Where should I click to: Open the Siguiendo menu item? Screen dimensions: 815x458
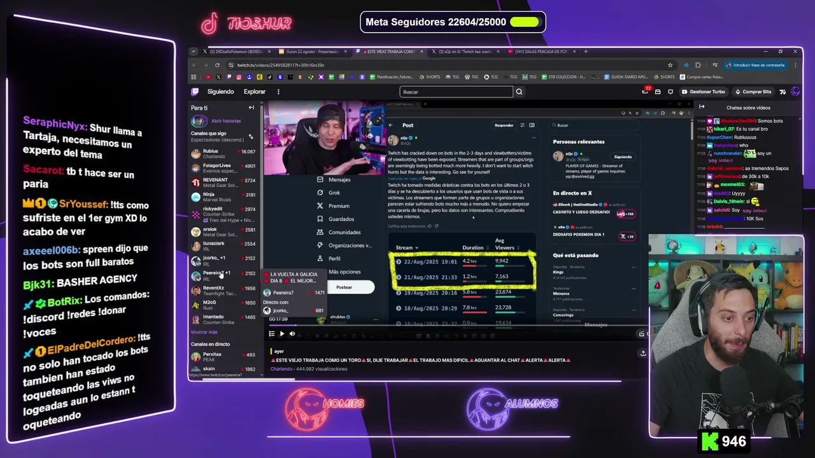point(220,92)
